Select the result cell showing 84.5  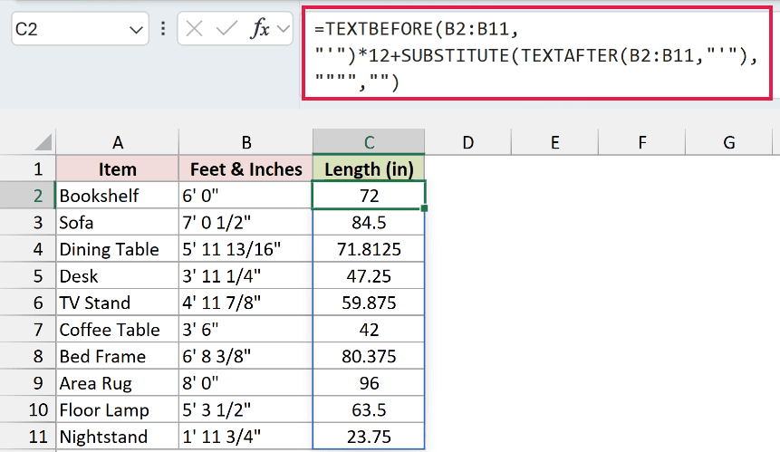pyautogui.click(x=369, y=222)
